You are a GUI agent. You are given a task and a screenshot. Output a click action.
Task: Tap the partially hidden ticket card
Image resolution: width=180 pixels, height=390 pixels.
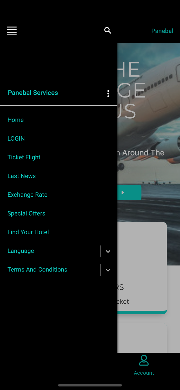tap(142, 268)
